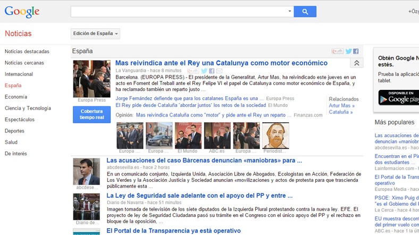419x235 pixels.
Task: Share España section on Facebook
Action: [x=356, y=51]
